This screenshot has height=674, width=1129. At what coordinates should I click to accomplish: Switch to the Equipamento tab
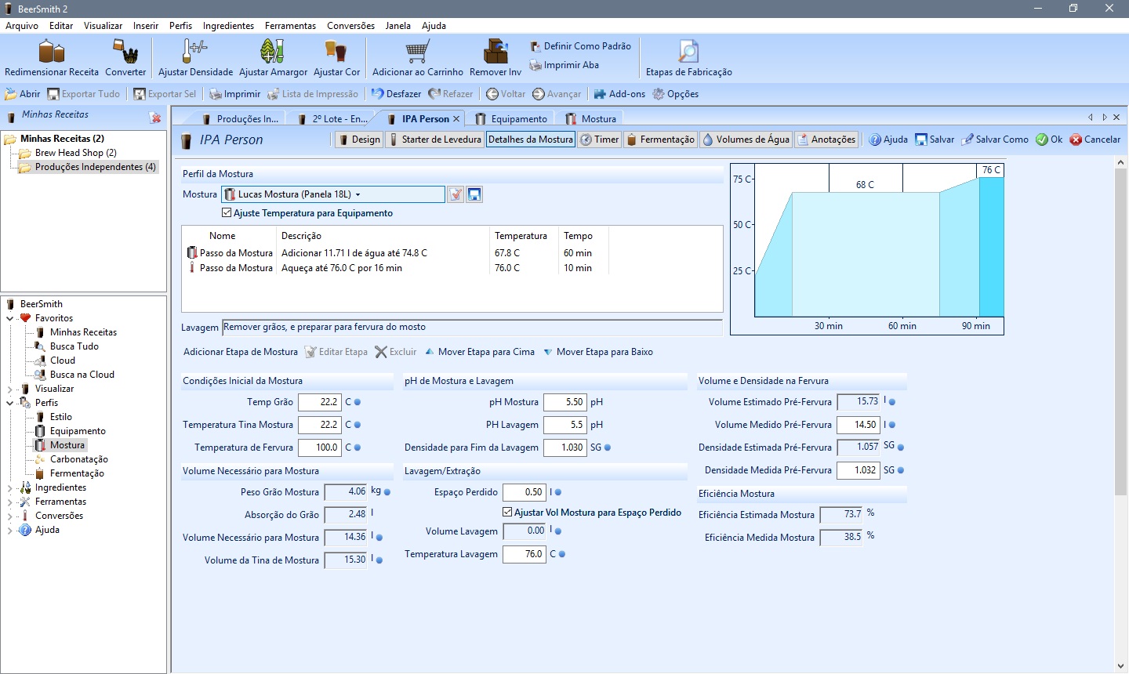point(511,118)
